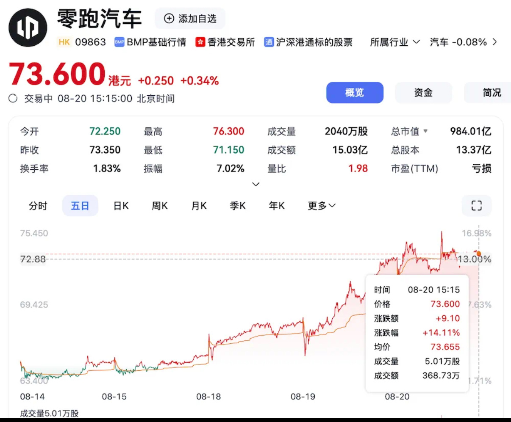The image size is (511, 422).
Task: Click the stock code 09863
Action: [91, 42]
